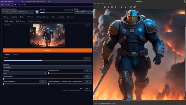Open the Go menu in image viewer
Screen dimensions: 186x105
coord(106,4)
